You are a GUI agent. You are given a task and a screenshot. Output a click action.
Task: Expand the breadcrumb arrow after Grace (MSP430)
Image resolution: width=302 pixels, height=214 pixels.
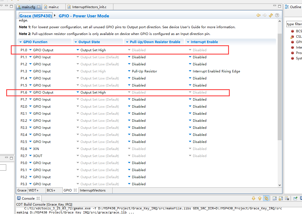(55, 15)
